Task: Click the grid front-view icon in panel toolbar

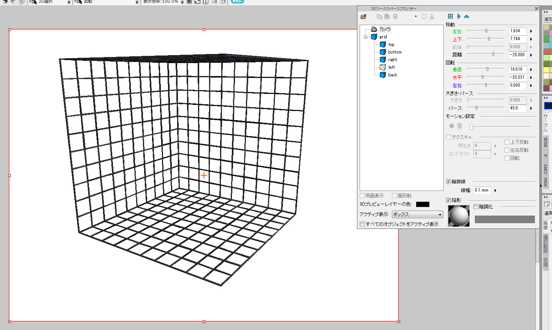Action: tap(450, 16)
